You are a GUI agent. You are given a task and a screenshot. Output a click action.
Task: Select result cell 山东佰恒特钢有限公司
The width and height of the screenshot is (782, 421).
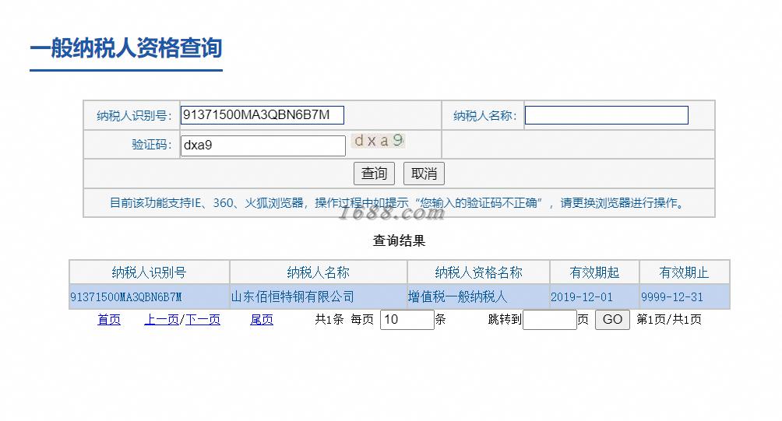point(319,297)
